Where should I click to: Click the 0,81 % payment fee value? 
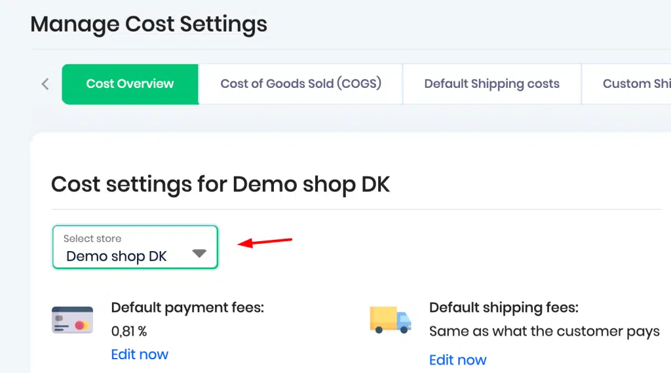click(x=129, y=331)
